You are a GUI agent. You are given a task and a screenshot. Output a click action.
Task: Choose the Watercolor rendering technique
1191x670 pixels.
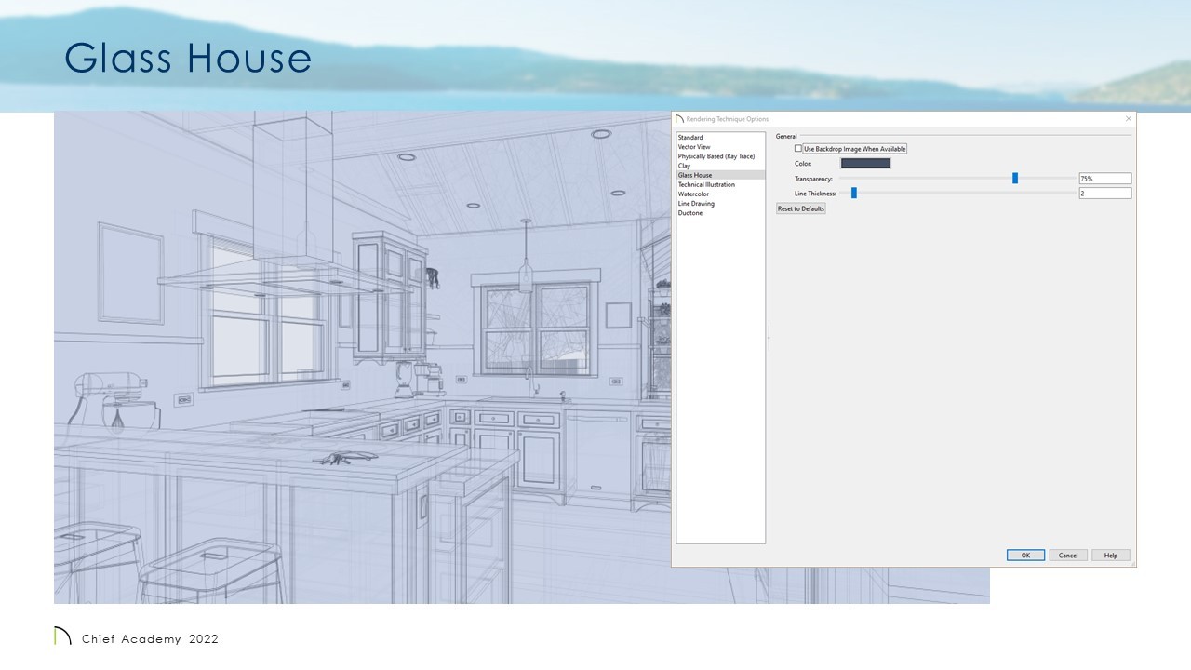[693, 194]
